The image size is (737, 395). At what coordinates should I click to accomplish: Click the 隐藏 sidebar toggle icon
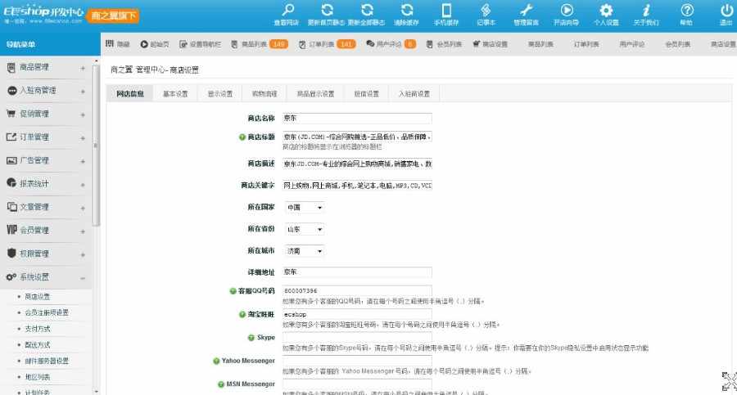pos(110,43)
